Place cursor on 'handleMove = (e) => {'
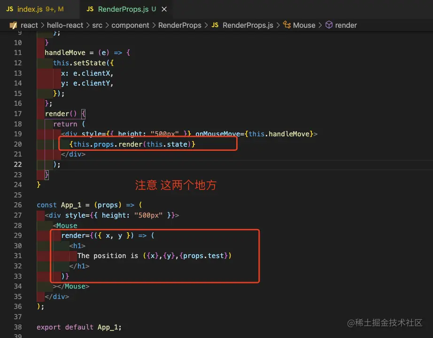 [87, 53]
